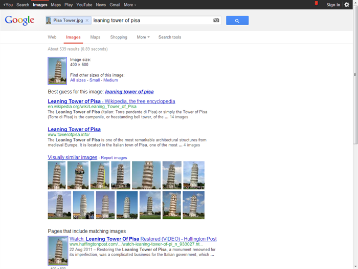Open the Huffington Post video result

(143, 239)
